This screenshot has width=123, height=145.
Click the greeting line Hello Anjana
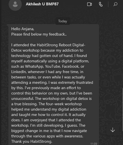pos(23,29)
